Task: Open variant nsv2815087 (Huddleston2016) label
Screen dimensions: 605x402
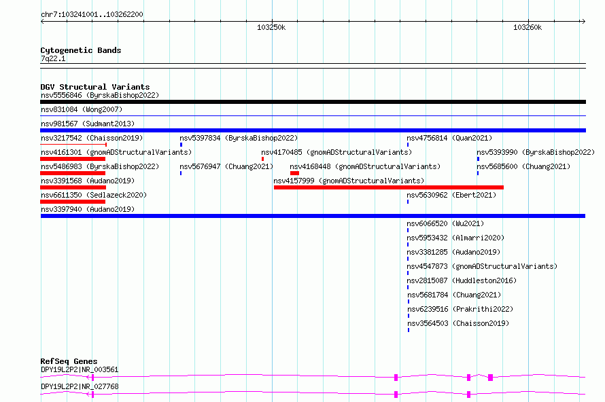Action: pos(462,280)
